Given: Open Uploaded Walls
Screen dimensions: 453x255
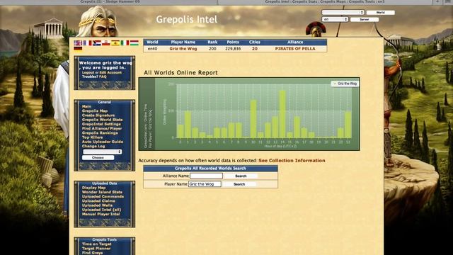Looking at the screenshot, I should pos(97,205).
